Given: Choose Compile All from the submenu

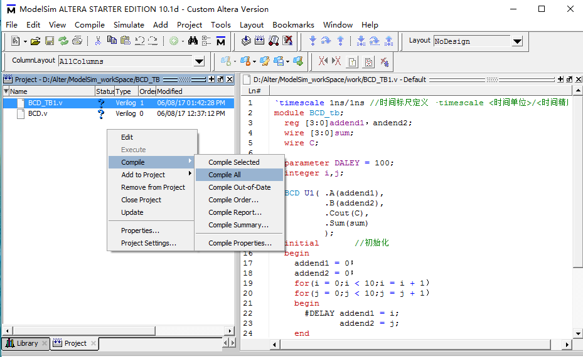Looking at the screenshot, I should tap(239, 175).
